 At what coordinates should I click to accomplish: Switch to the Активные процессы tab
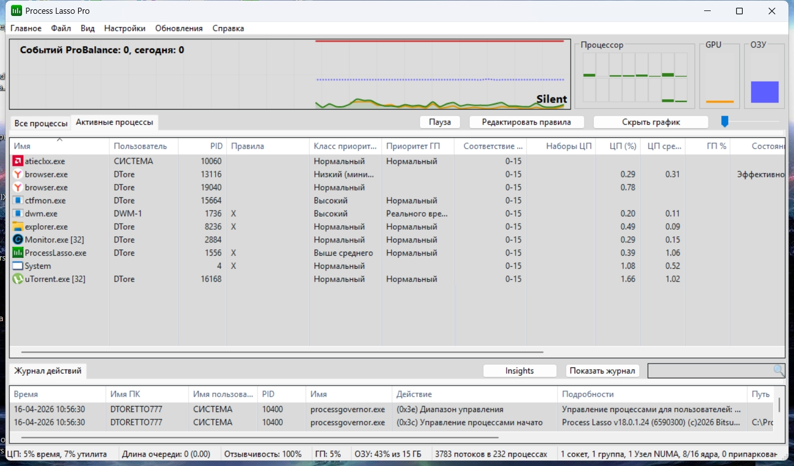click(x=115, y=122)
